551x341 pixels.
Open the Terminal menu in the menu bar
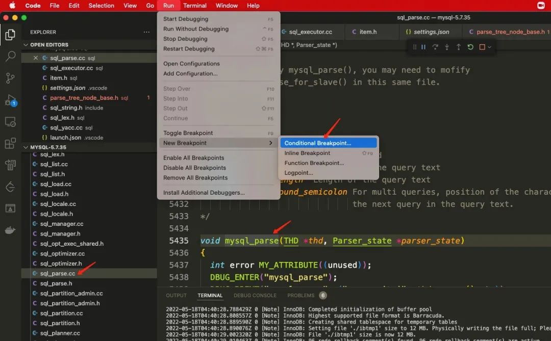(x=195, y=6)
